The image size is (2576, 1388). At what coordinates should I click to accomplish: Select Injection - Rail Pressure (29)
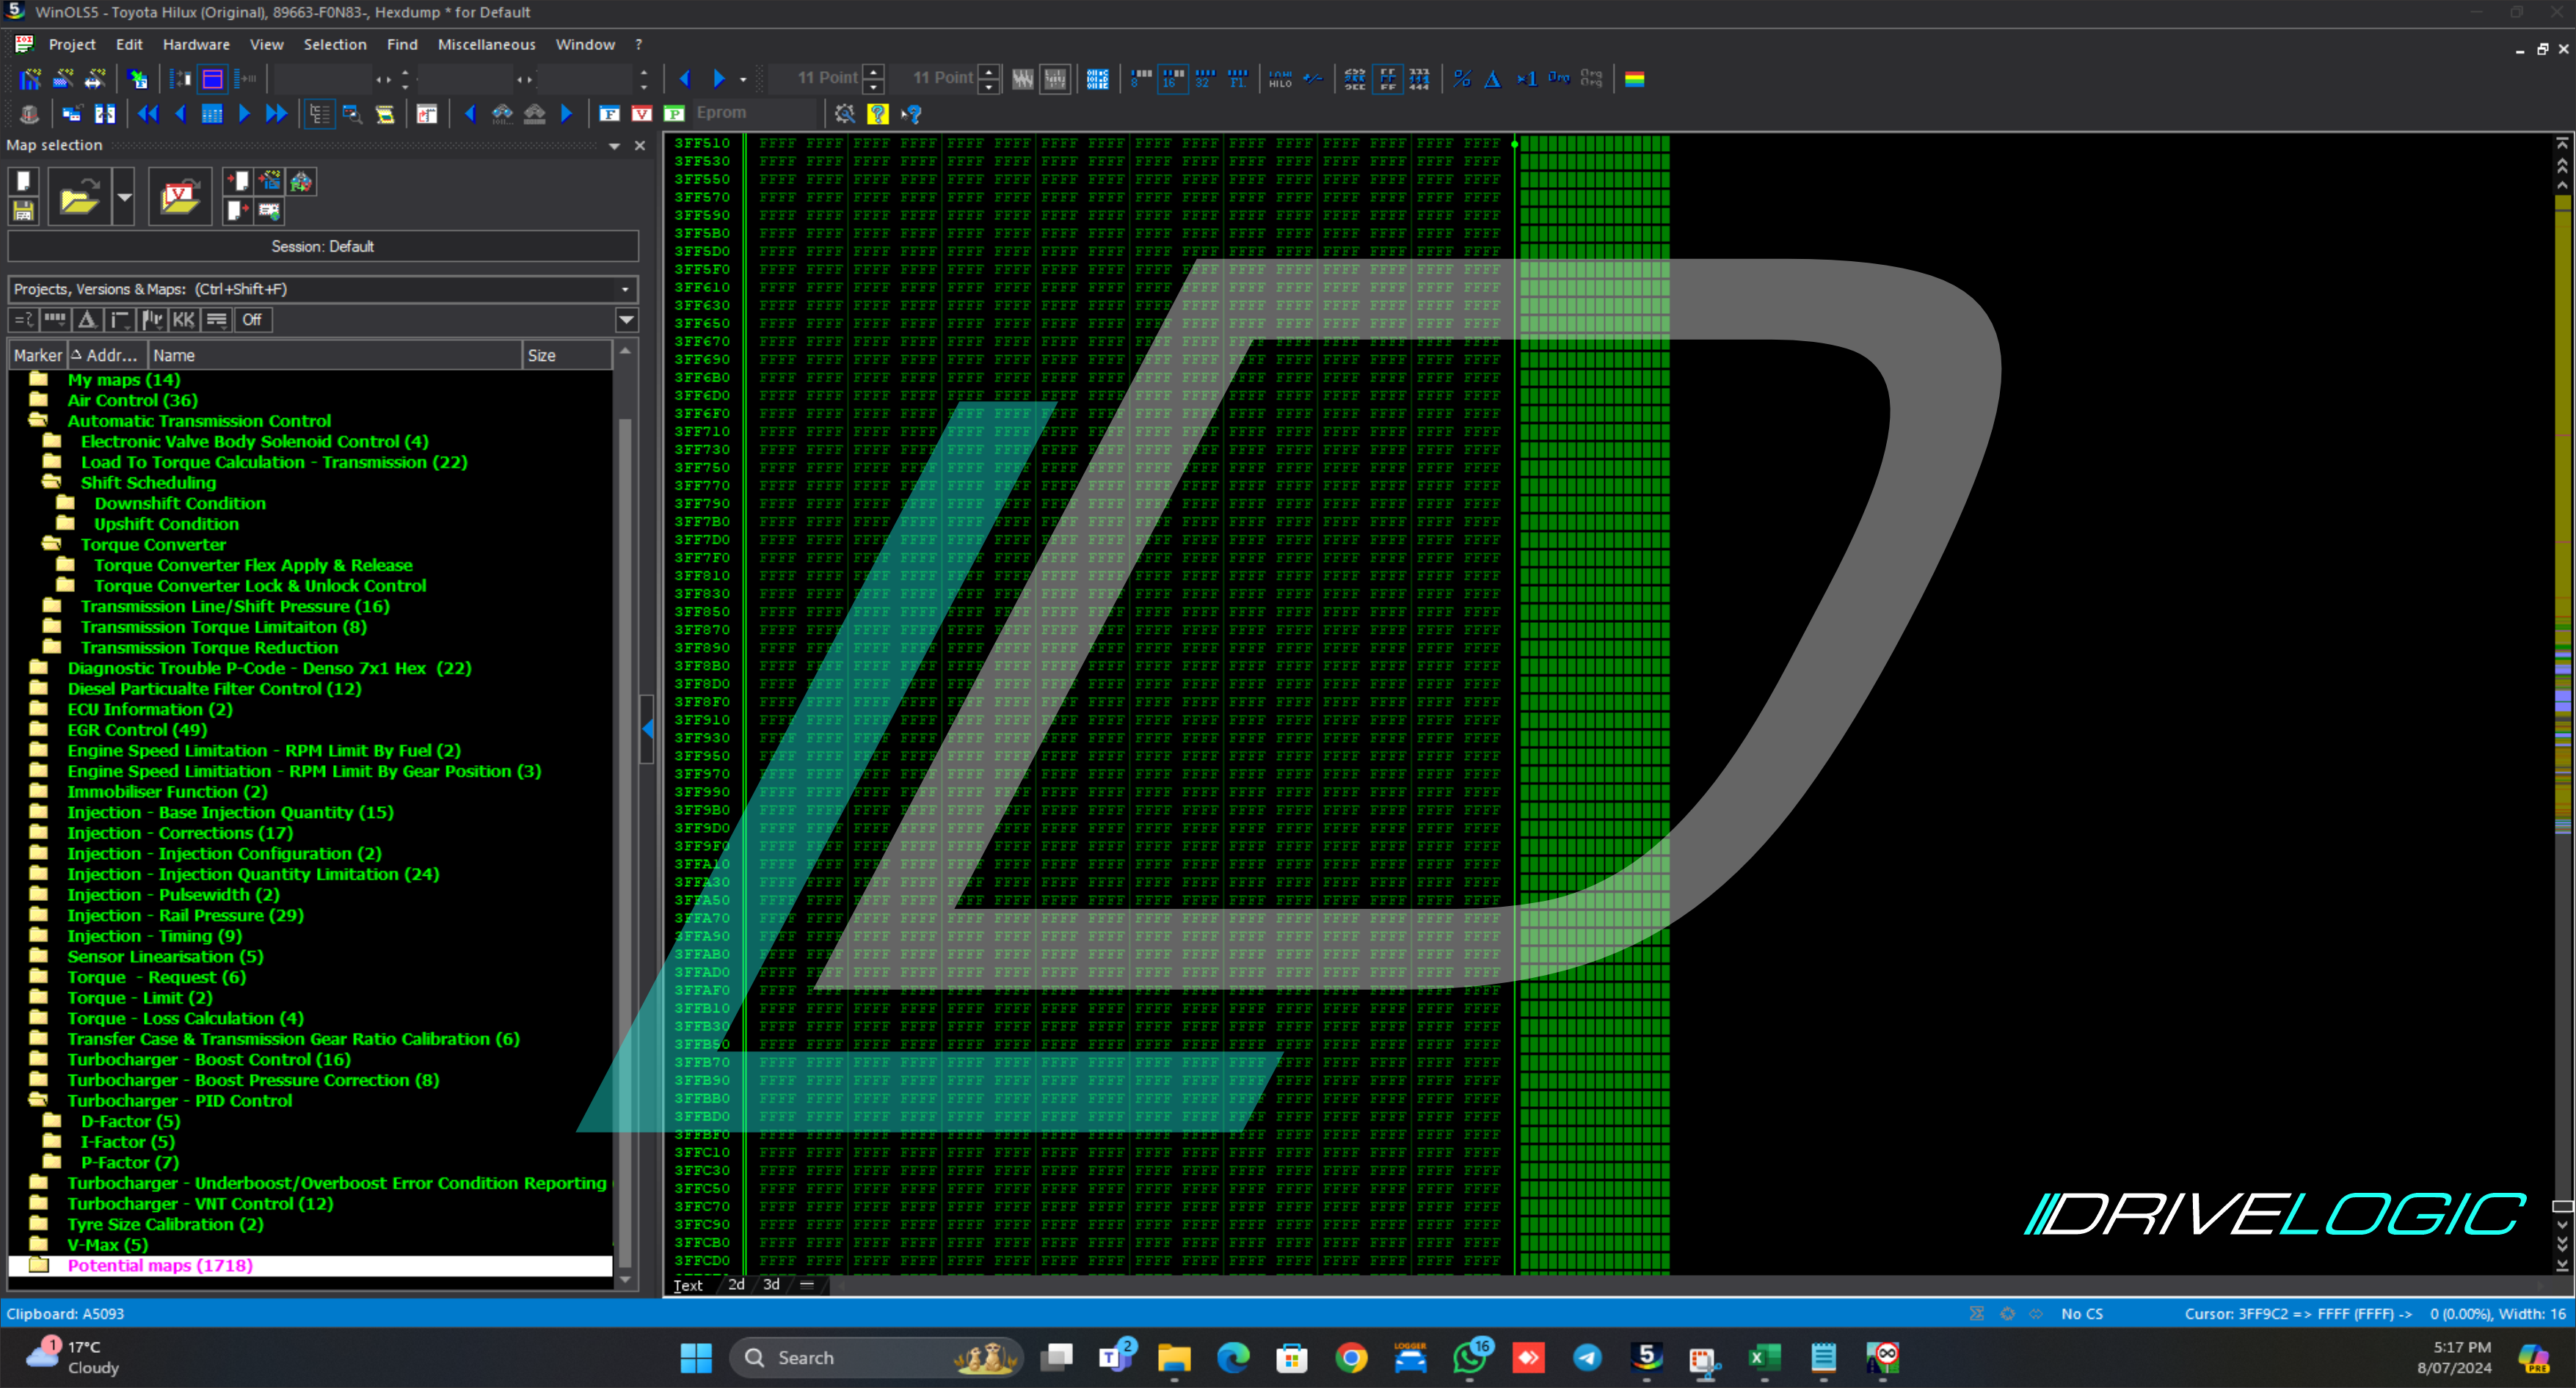click(x=185, y=916)
